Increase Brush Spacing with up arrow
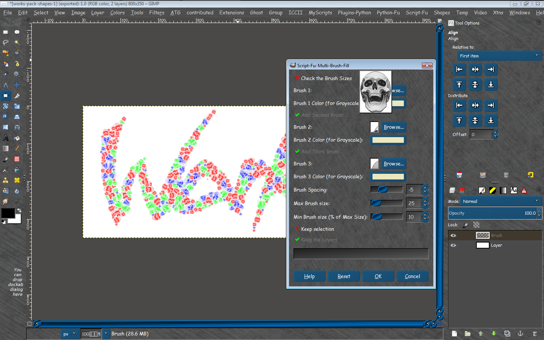This screenshot has height=340, width=544. pos(426,187)
